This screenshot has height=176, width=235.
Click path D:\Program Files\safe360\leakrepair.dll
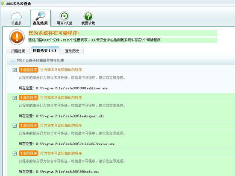pyautogui.click(x=70, y=116)
